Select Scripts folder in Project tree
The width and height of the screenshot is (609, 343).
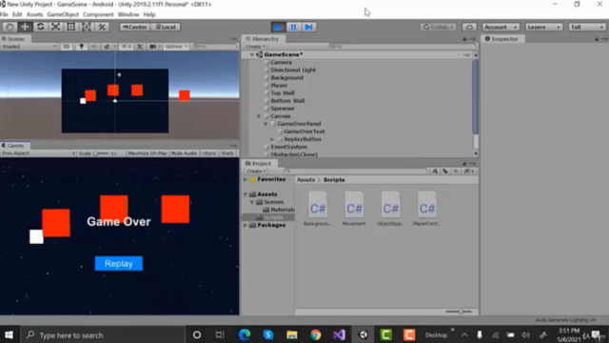click(x=273, y=217)
